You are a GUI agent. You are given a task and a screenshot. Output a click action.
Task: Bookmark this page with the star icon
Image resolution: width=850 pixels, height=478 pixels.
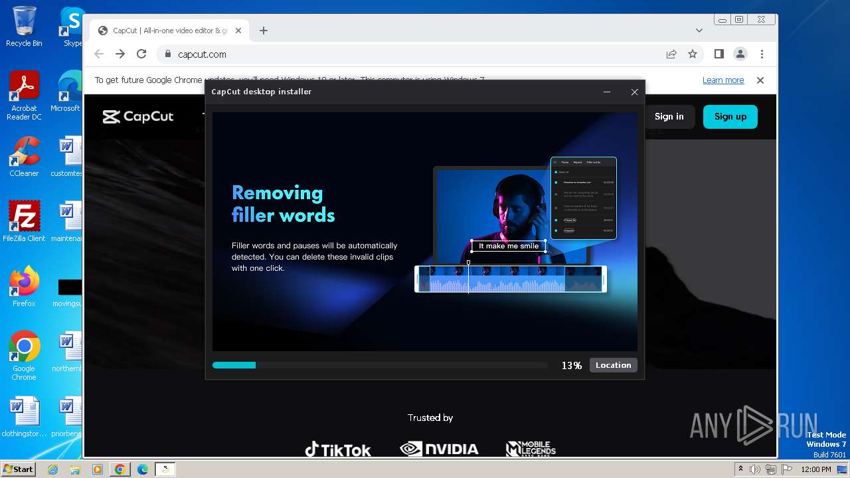693,54
